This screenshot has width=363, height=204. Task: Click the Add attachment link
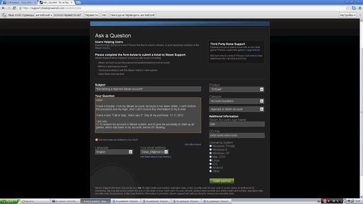pos(193,144)
